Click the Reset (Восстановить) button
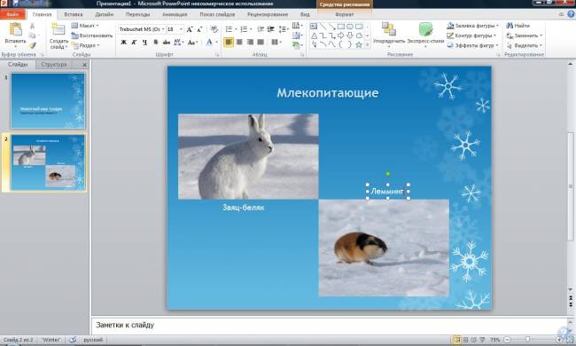 coord(92,35)
